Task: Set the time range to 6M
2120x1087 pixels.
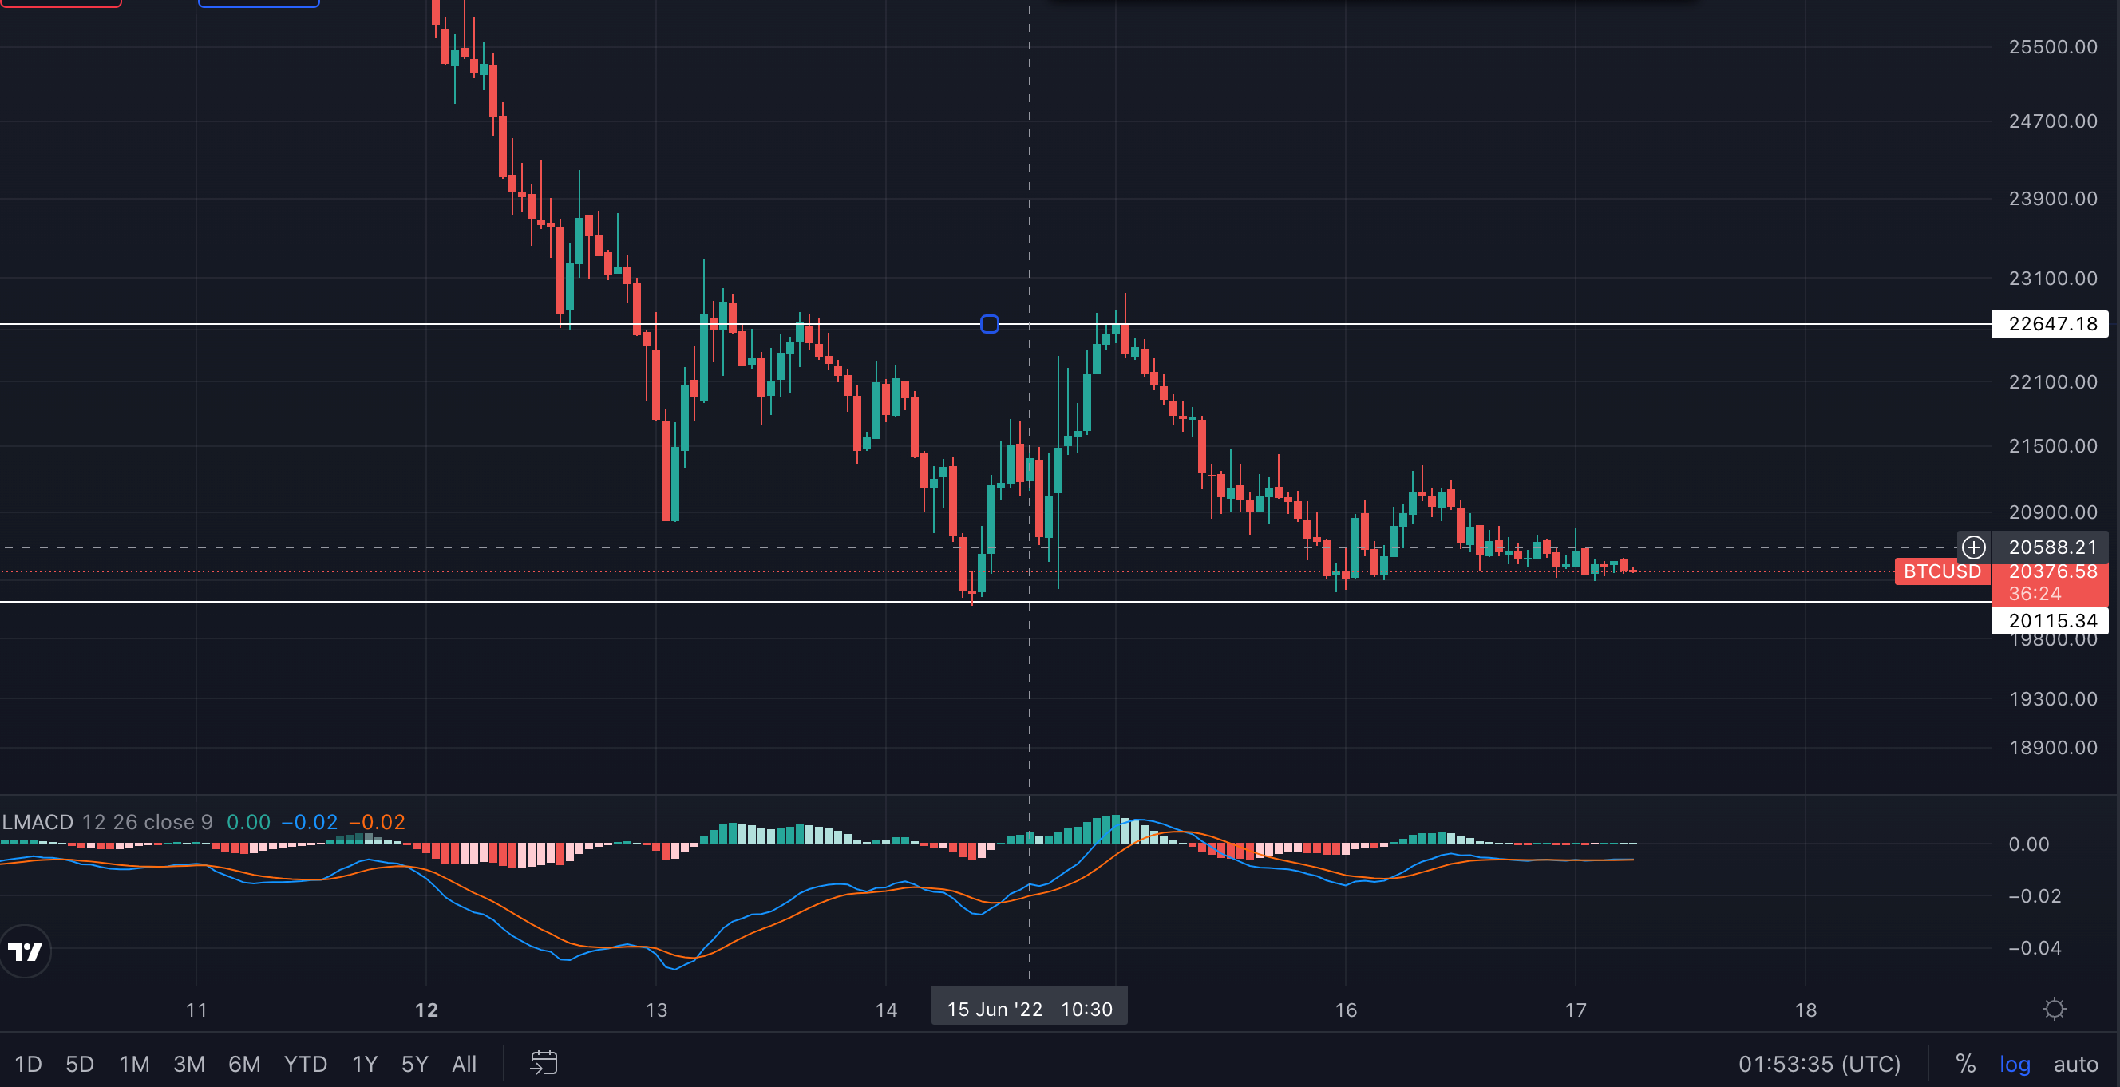Action: tap(244, 1064)
